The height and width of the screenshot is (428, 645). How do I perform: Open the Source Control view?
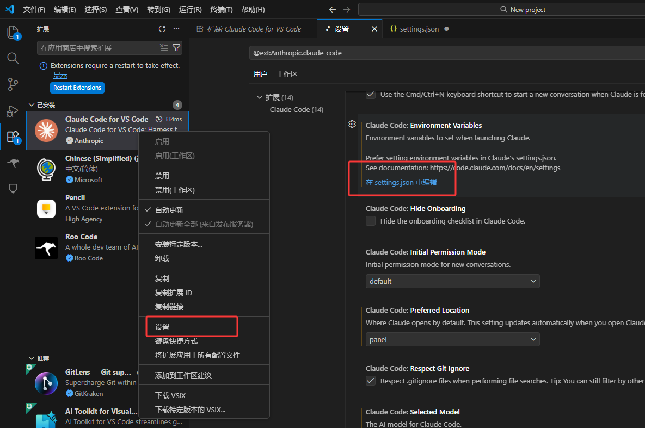13,84
